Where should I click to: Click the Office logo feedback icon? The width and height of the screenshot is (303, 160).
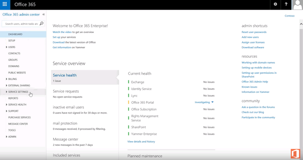pos(295,154)
